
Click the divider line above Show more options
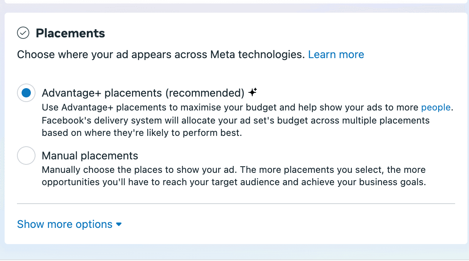click(x=236, y=203)
